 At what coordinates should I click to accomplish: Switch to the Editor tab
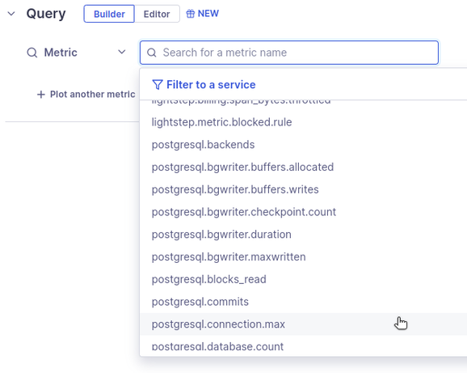point(157,14)
